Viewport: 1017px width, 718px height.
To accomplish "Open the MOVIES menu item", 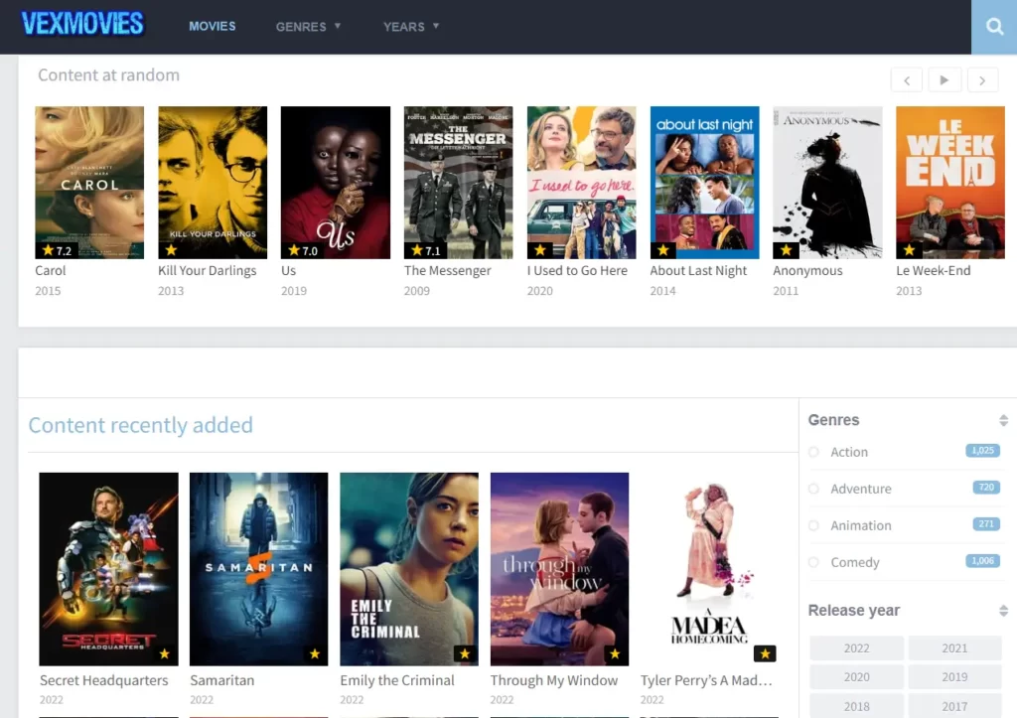I will coord(213,27).
